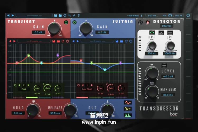198x132 pixels.
Task: Click Sustain band red Gain knob
Action: 111,88
